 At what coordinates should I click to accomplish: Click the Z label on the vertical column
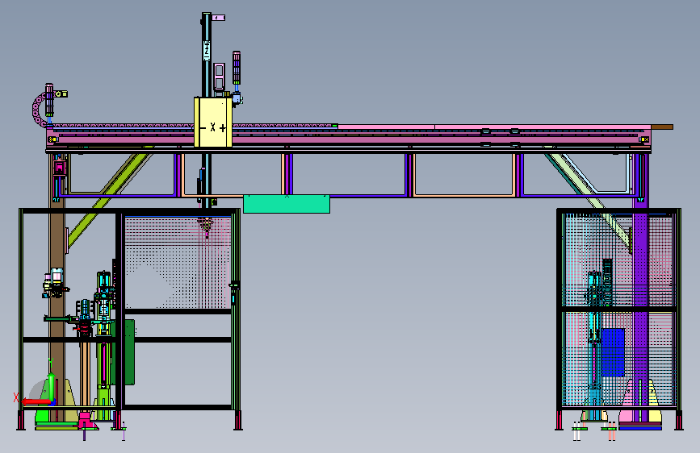207,51
